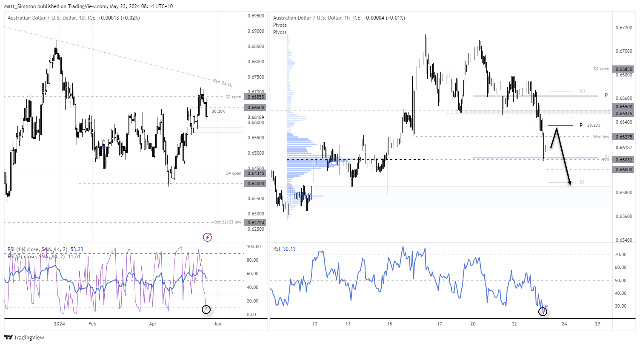Screen dimensions: 640x345
Task: Click the 0.66275 price tag on hourly axis
Action: pos(623,137)
